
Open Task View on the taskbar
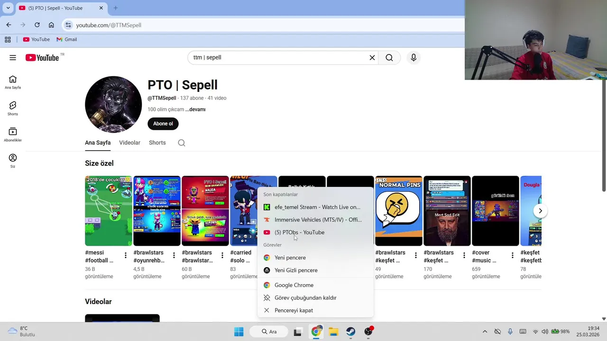(x=298, y=332)
